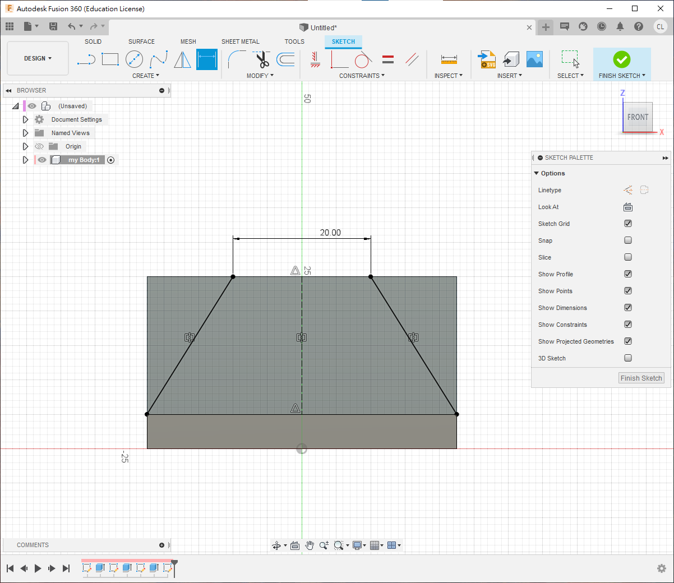Click the Pan hand tool
This screenshot has width=674, height=583.
click(310, 545)
